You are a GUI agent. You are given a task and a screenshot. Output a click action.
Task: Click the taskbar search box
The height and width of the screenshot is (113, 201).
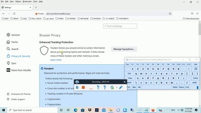(x=32, y=110)
